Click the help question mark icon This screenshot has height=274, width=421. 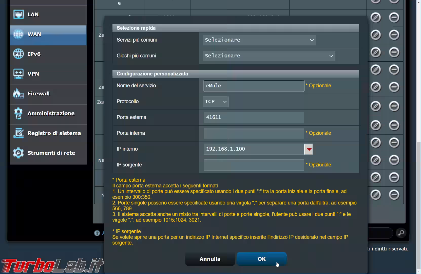pos(97,233)
